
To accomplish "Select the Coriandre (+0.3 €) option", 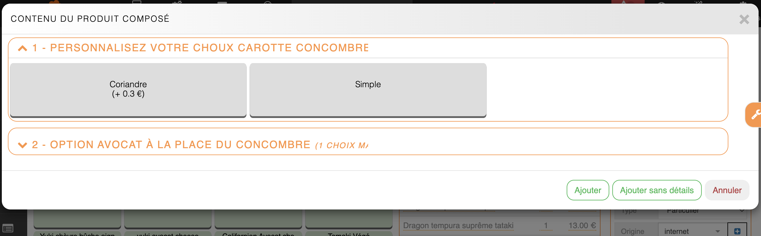I will (128, 89).
